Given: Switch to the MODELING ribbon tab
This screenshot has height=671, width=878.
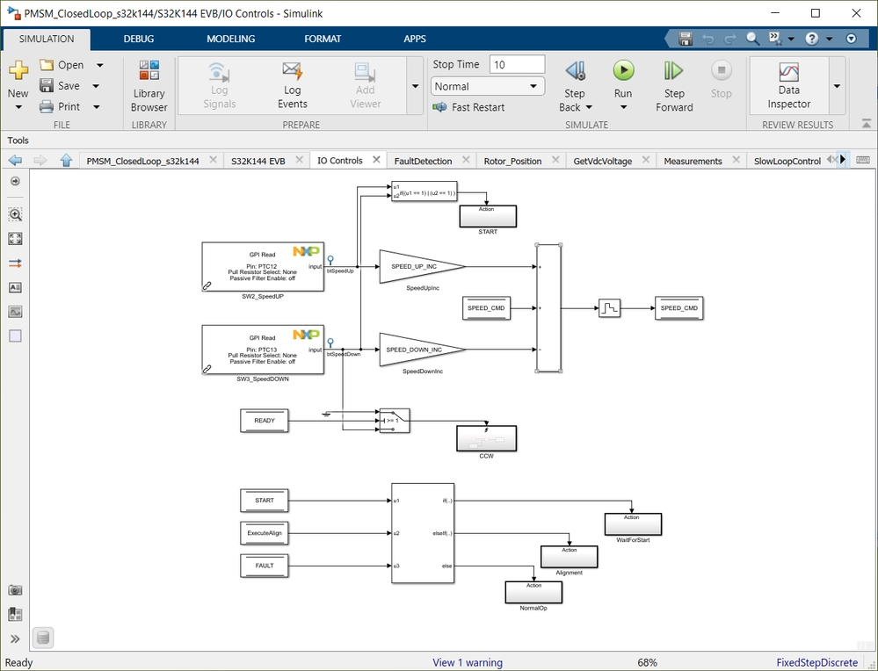Looking at the screenshot, I should click(230, 39).
